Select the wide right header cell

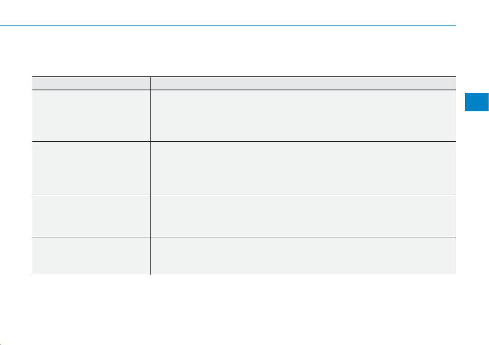[x=303, y=83]
